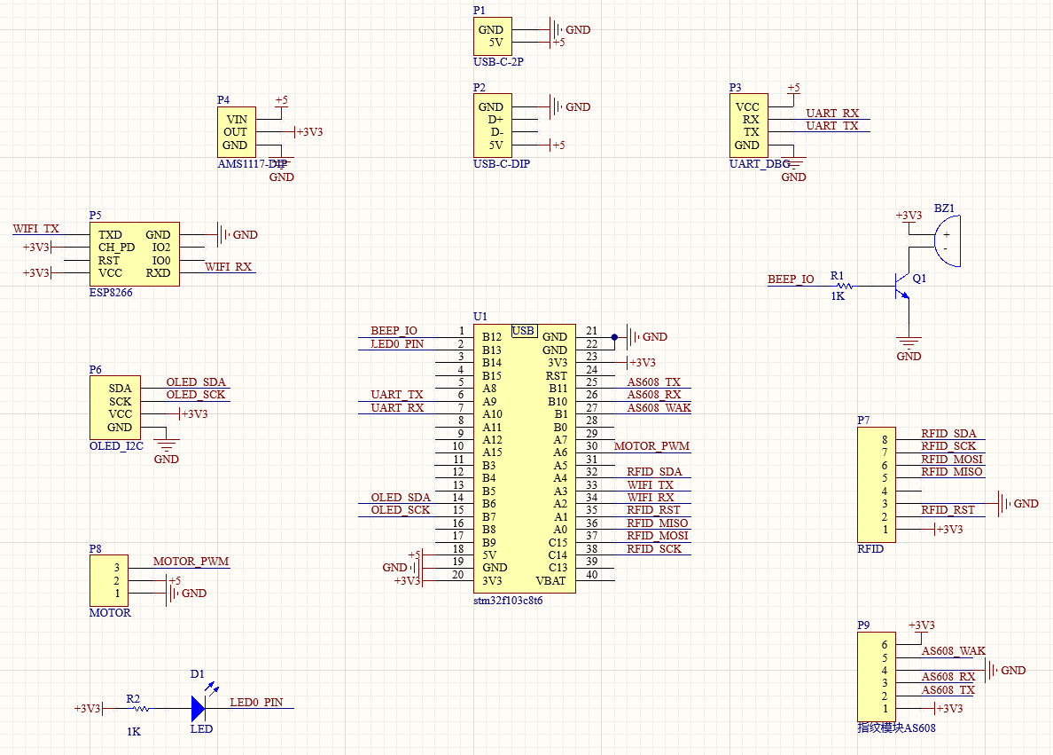
Task: Click the GND power symbol on P1
Action: [569, 29]
